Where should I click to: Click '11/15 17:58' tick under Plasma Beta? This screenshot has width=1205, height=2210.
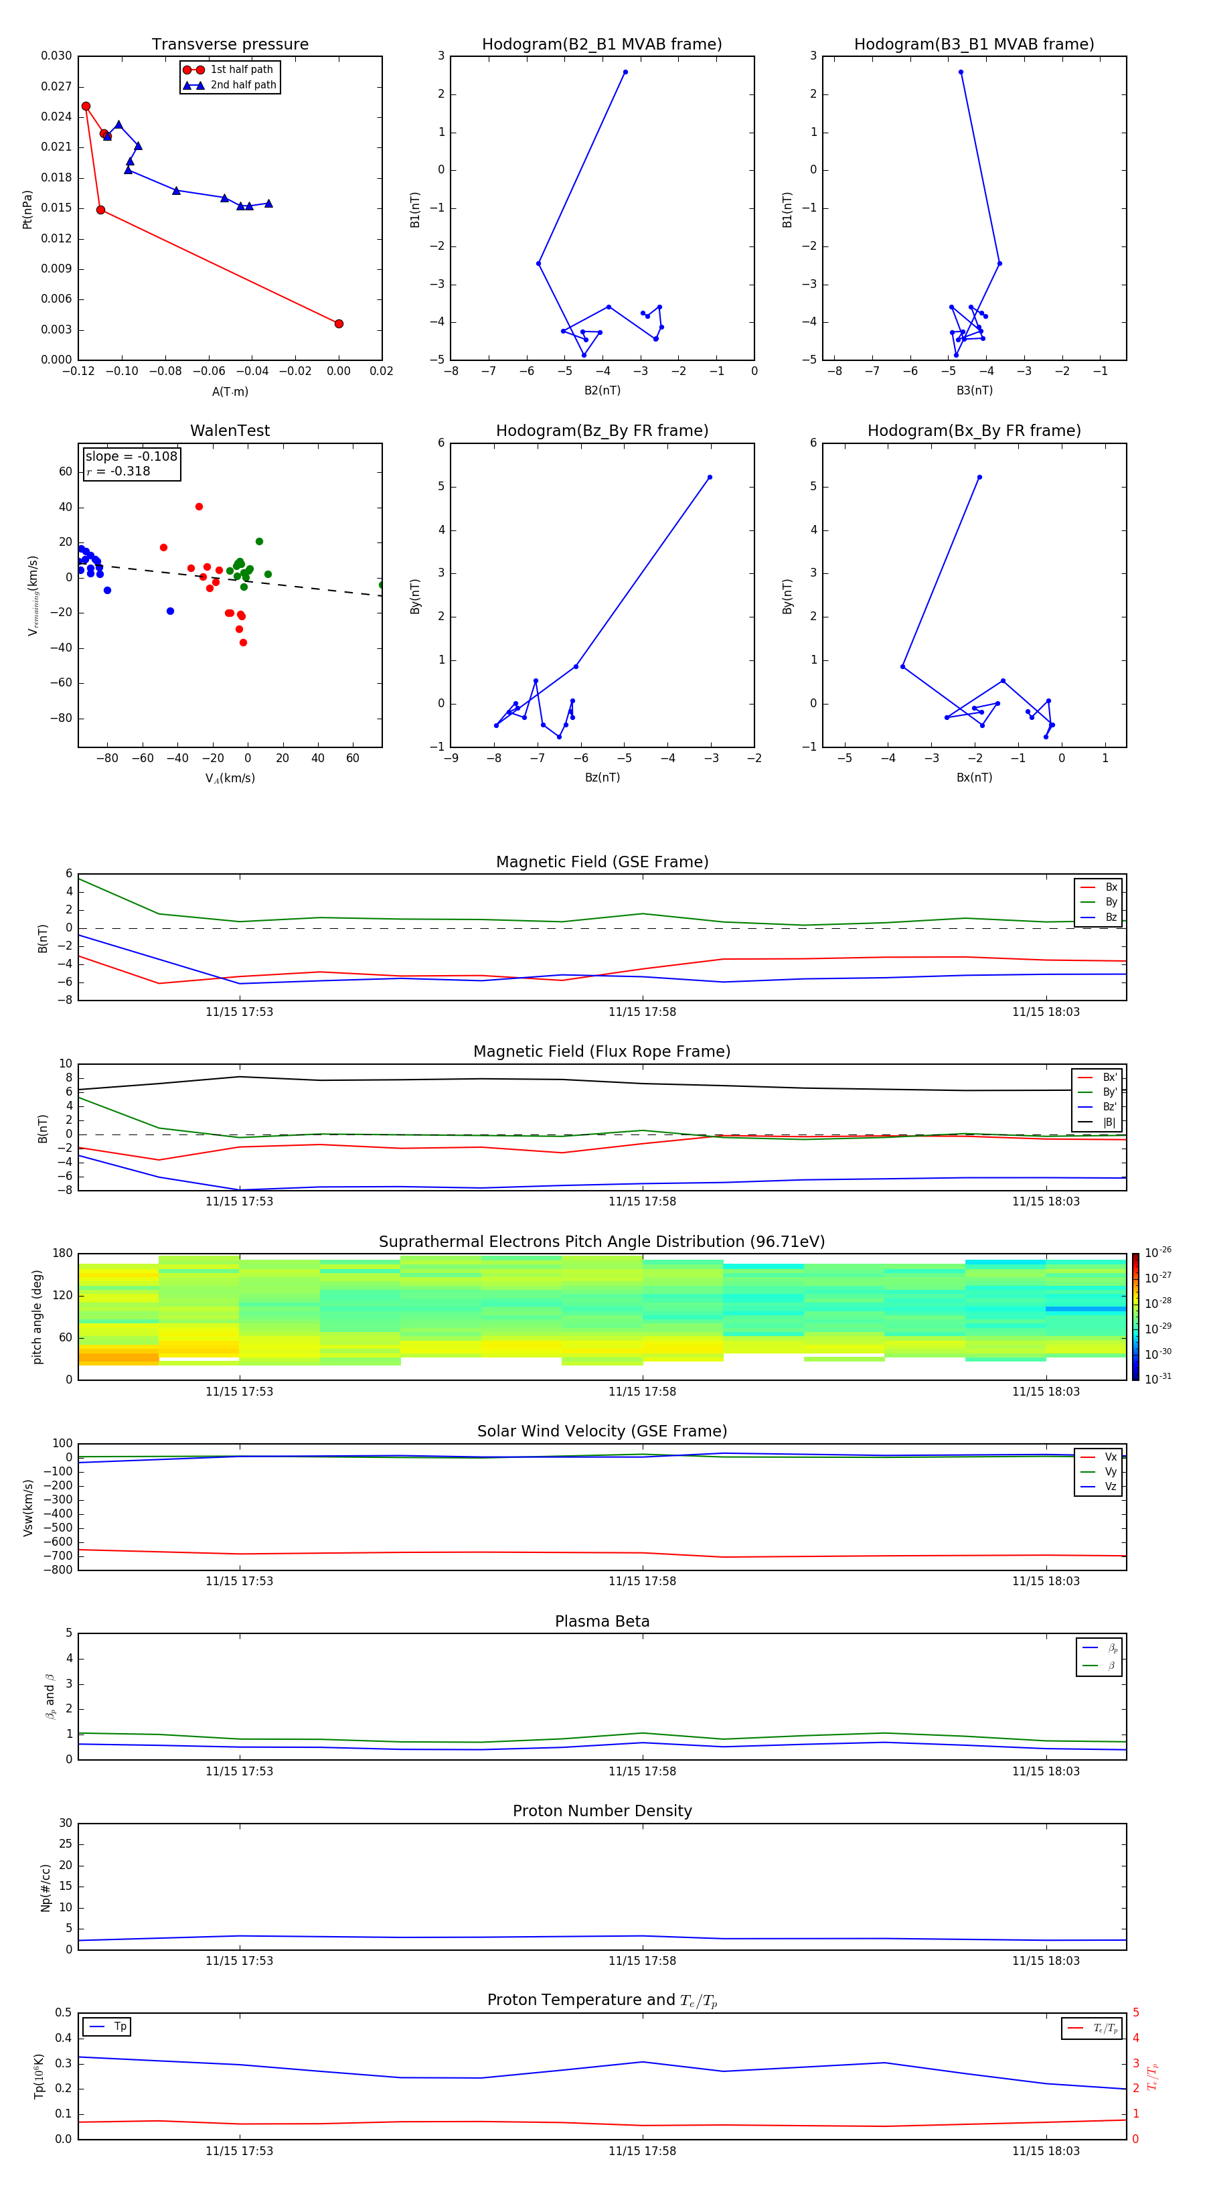643,1771
